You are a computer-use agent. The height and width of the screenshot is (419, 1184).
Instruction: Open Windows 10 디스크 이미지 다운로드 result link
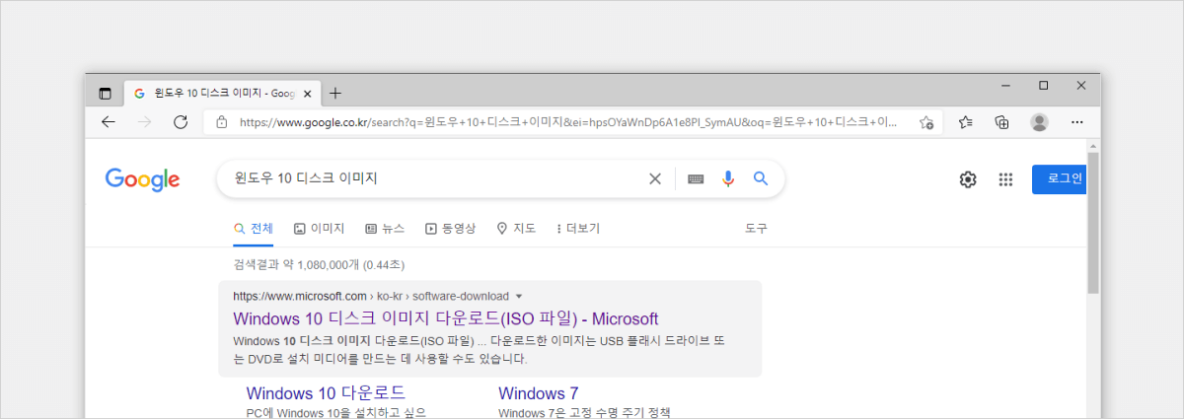(446, 319)
